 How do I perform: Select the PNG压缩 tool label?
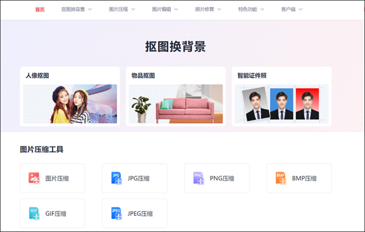point(222,178)
